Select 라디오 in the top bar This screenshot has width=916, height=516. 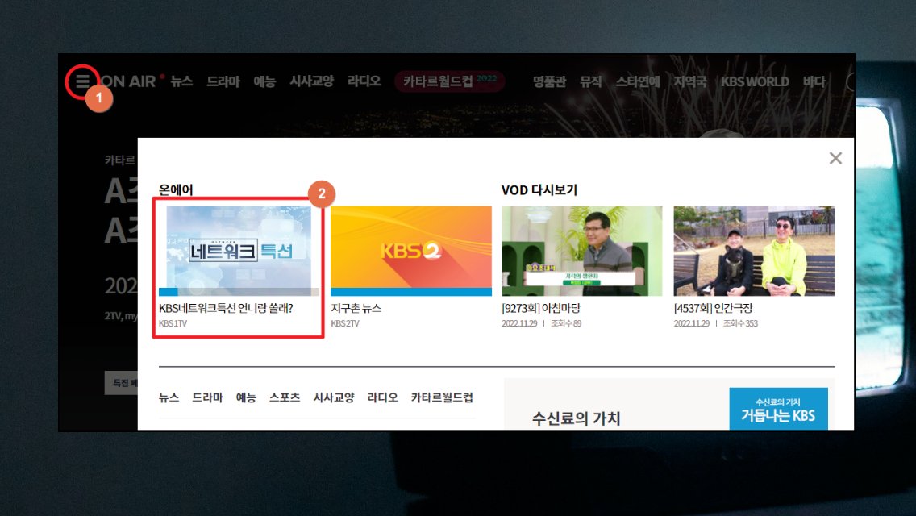(363, 81)
